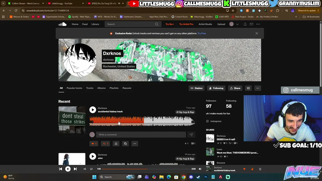The width and height of the screenshot is (322, 181).
Task: Open Discord from the taskbar
Action: [191, 177]
